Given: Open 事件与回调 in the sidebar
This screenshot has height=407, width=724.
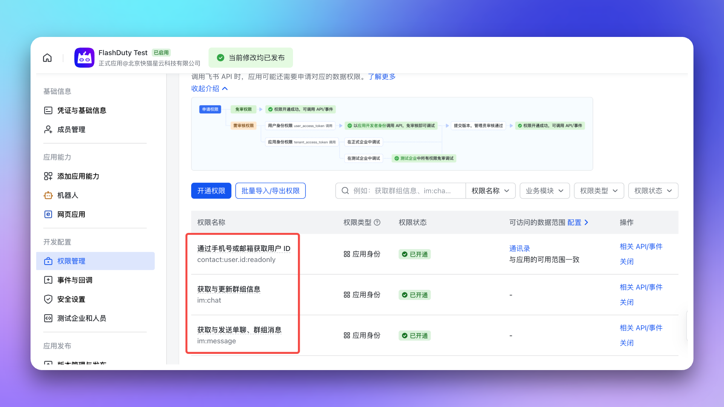Looking at the screenshot, I should pos(75,280).
